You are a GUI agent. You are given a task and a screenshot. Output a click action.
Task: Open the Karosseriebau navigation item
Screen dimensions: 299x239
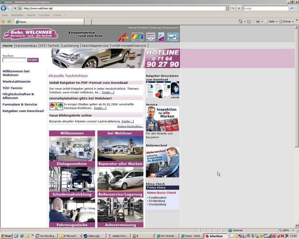pos(26,45)
